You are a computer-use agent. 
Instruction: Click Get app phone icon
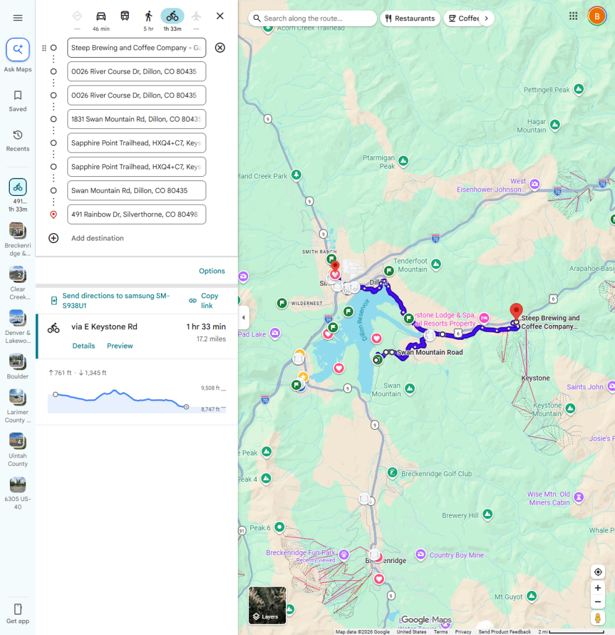[18, 609]
